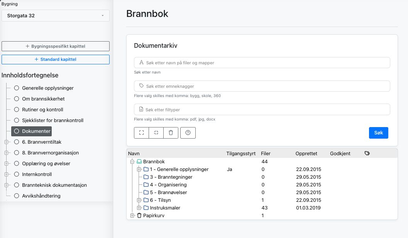Viewport: 408px width, 238px height.
Task: Click the Søk button
Action: [x=378, y=132]
